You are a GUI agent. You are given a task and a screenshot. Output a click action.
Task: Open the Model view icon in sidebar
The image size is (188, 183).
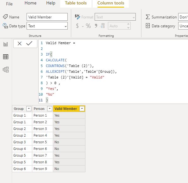point(6,70)
